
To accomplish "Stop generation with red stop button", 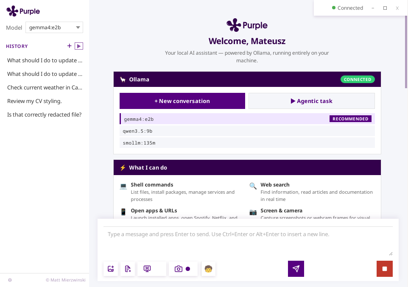I will (385, 269).
